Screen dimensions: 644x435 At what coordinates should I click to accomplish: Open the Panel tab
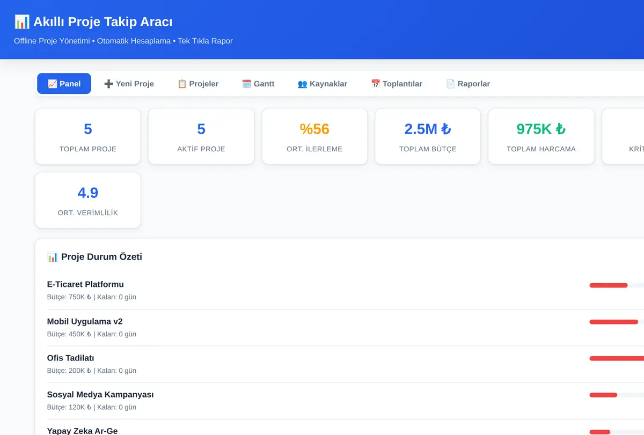[x=64, y=84]
